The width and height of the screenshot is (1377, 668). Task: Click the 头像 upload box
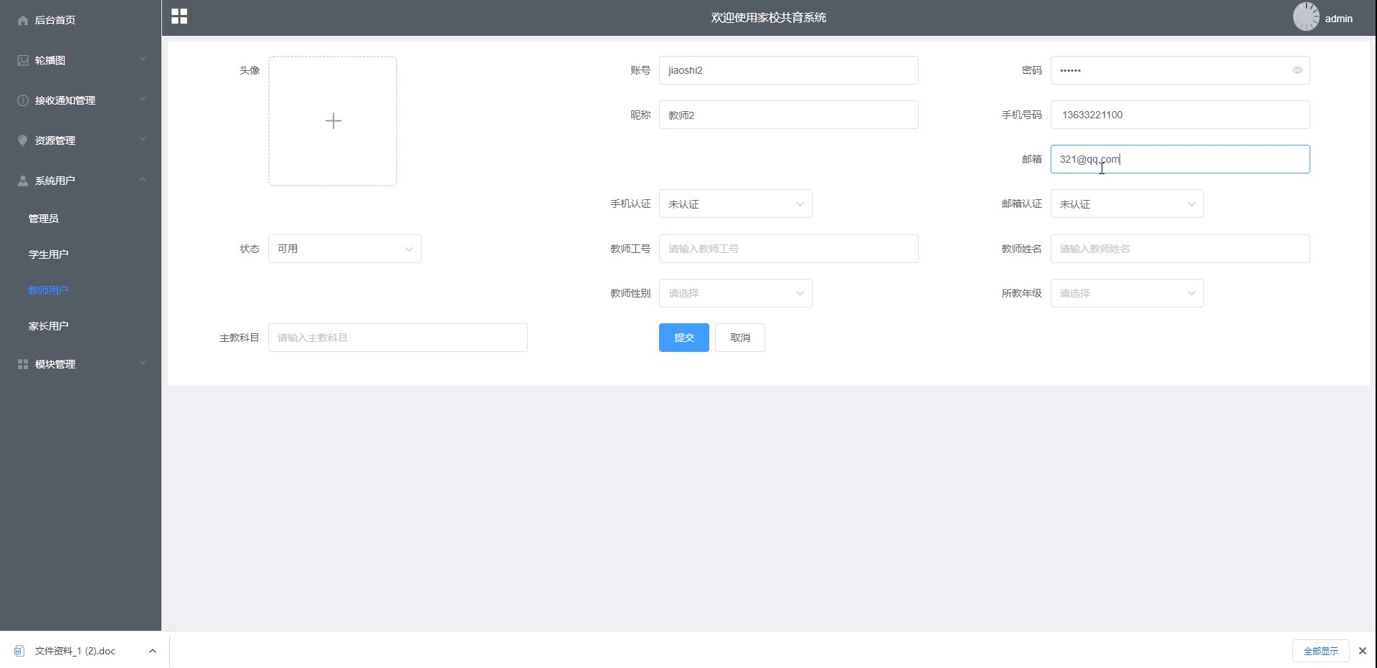tap(333, 121)
